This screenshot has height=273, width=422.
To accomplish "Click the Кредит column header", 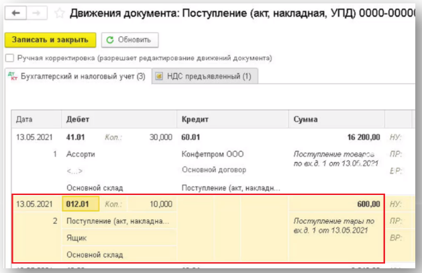I will pos(195,119).
